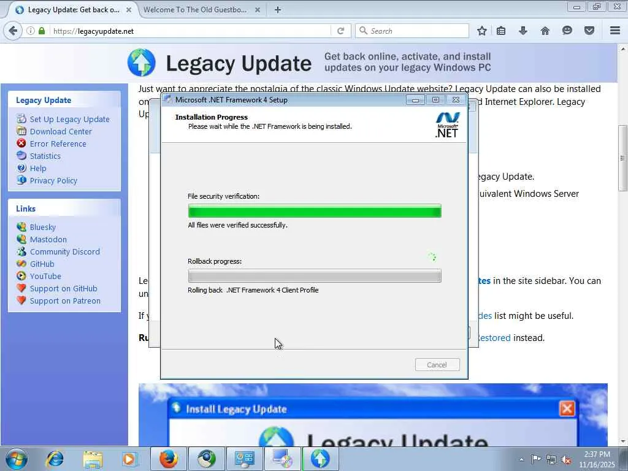Click the YouTube media icon in sidebar
This screenshot has width=628, height=471.
[x=21, y=276]
